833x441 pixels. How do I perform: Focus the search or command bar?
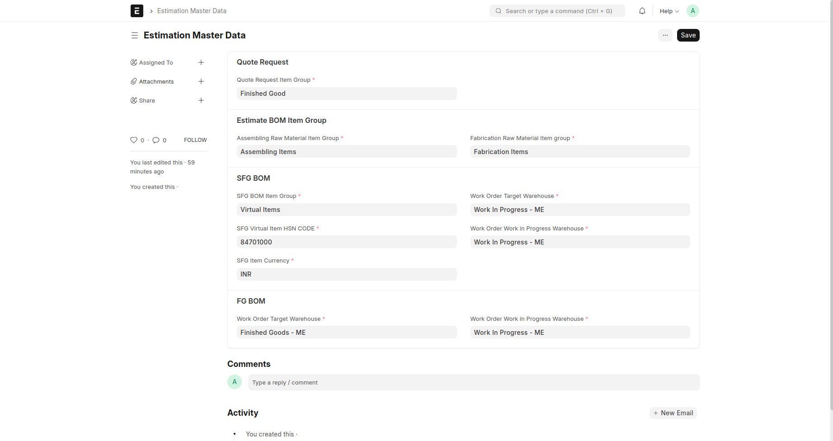tap(557, 11)
